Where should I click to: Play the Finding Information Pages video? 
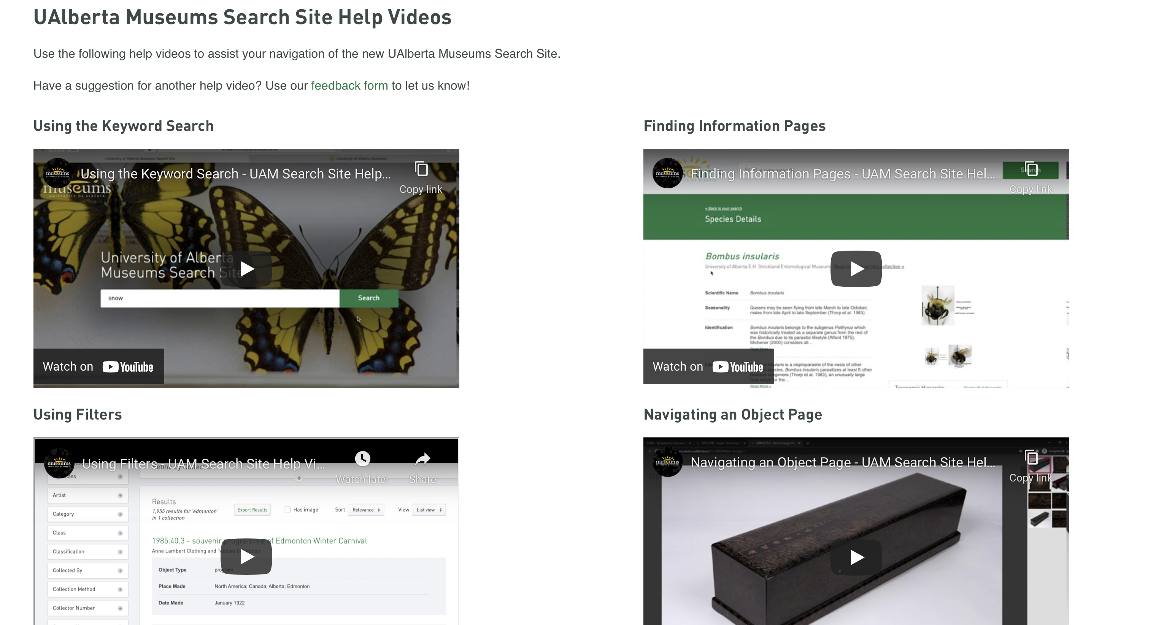point(856,269)
